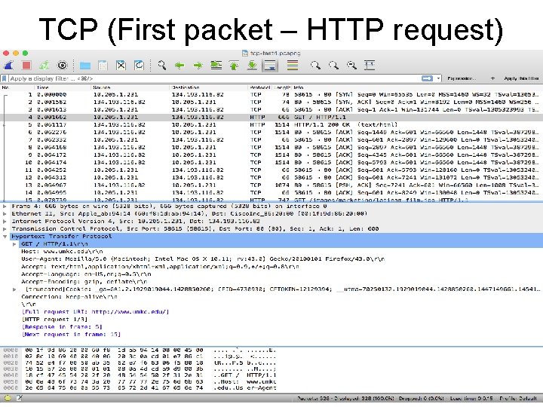Open a capture file with the folder icon

point(84,66)
